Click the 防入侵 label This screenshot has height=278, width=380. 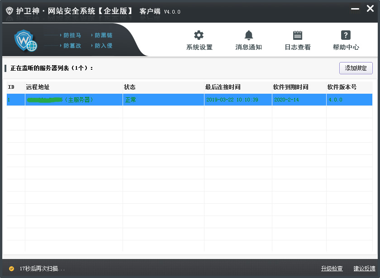click(104, 46)
